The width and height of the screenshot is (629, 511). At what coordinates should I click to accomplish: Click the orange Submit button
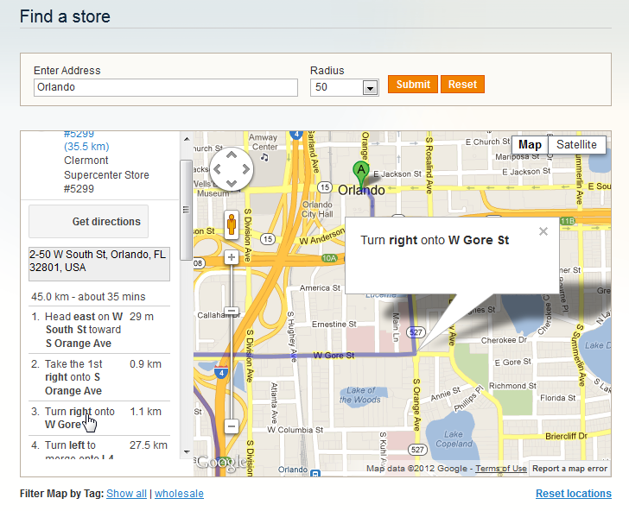[413, 85]
